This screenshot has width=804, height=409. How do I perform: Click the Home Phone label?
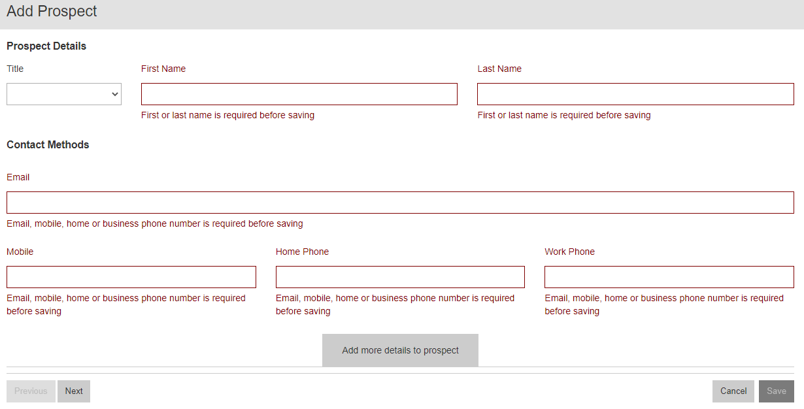coord(302,252)
